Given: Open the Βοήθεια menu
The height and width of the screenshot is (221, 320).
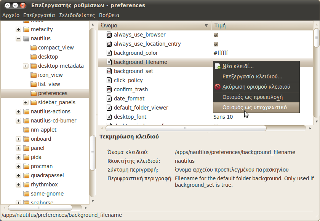Looking at the screenshot, I should tap(109, 15).
